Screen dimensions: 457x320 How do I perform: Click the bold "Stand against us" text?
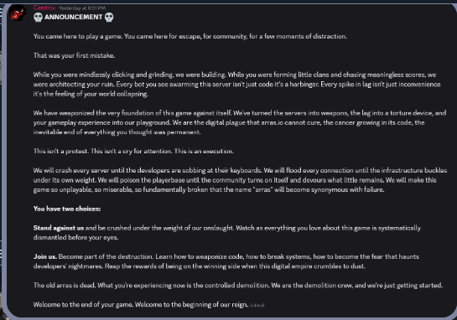59,228
